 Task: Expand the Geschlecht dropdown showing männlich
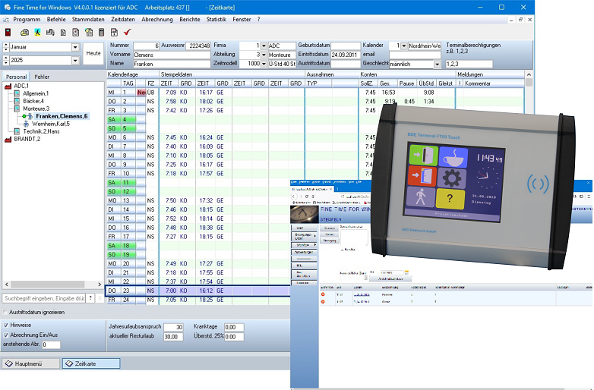pyautogui.click(x=438, y=64)
